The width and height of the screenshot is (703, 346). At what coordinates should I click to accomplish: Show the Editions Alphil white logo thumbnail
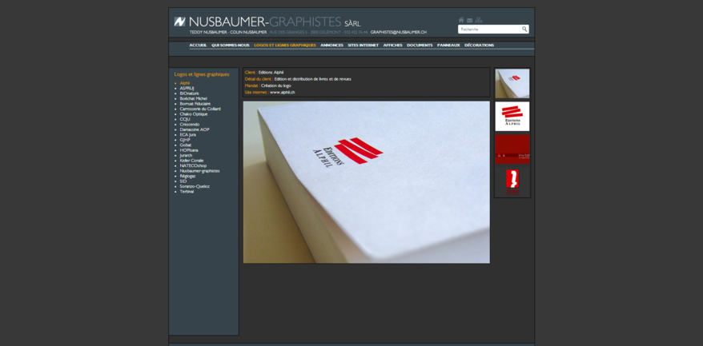[512, 117]
